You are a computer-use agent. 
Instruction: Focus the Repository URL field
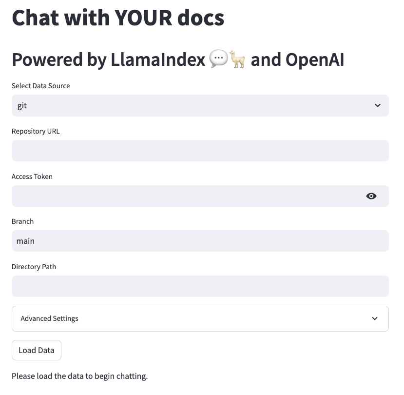tap(200, 151)
